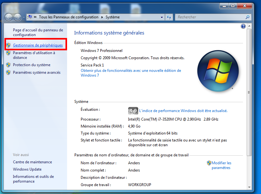Click 'Système' breadcrumb in address bar

coord(113,17)
